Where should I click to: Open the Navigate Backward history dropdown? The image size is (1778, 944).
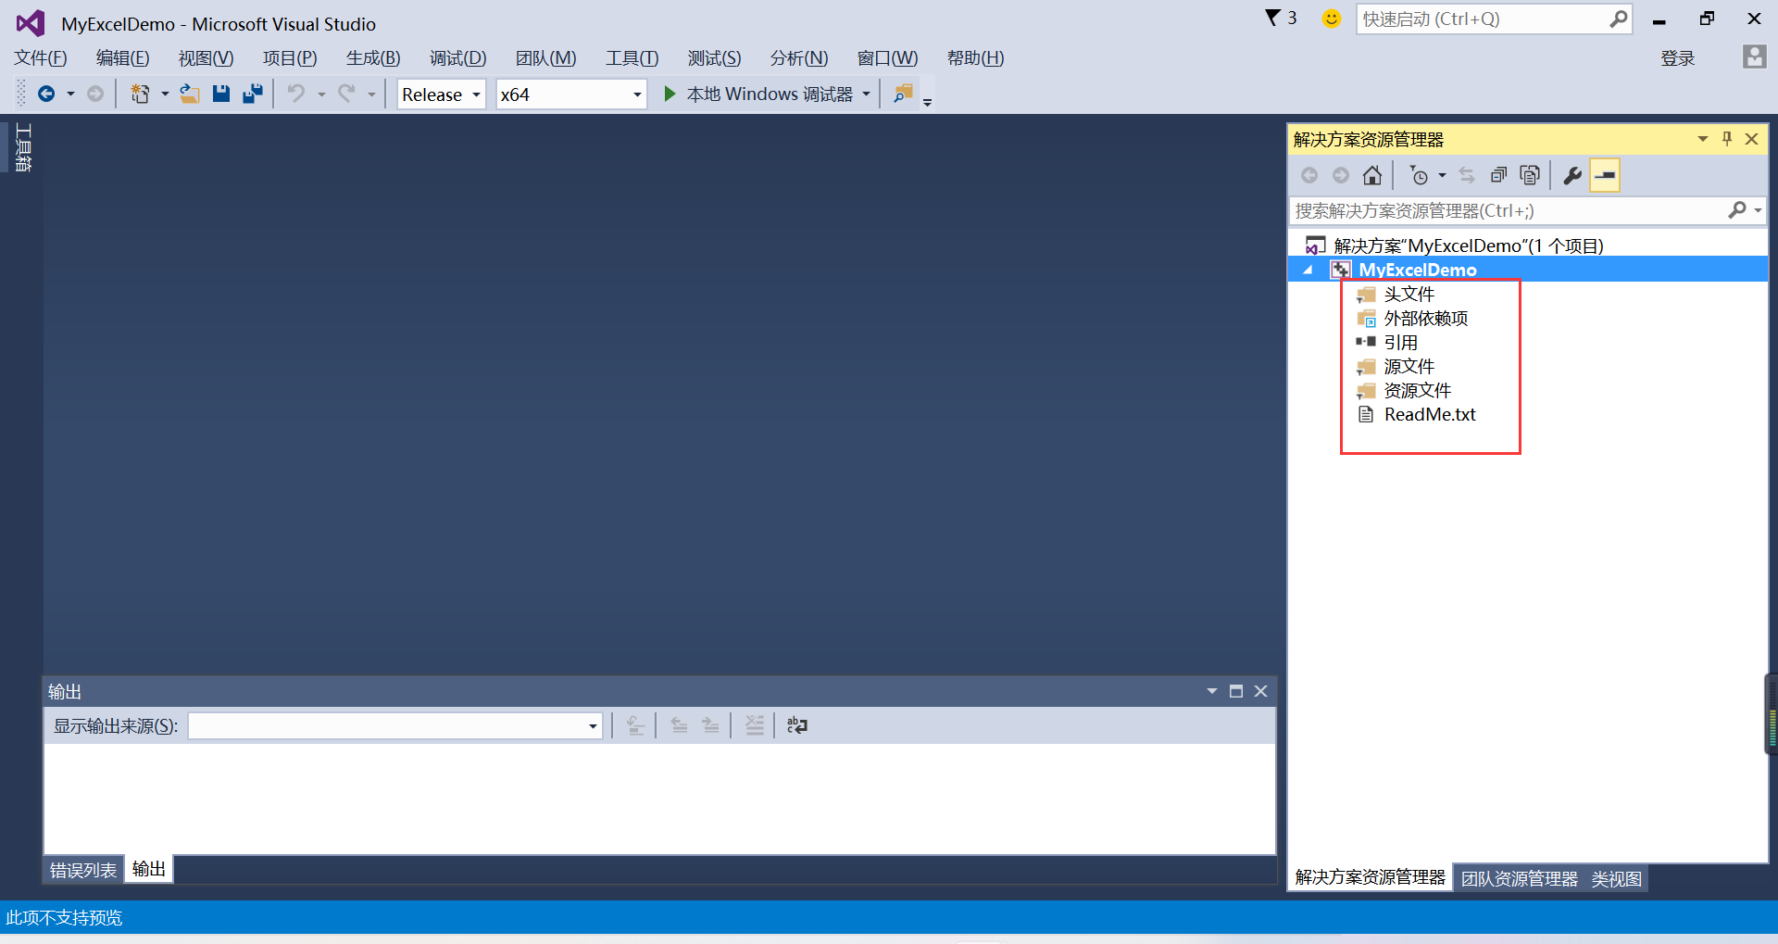(70, 94)
